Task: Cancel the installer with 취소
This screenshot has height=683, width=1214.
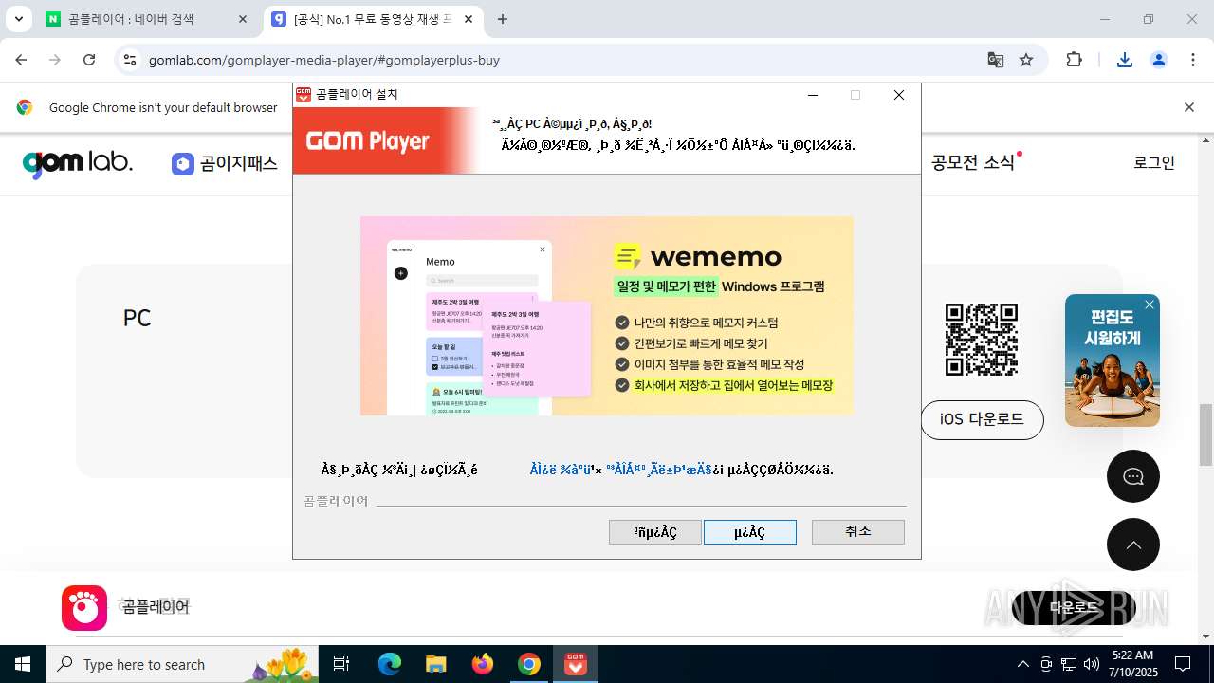Action: 858,532
